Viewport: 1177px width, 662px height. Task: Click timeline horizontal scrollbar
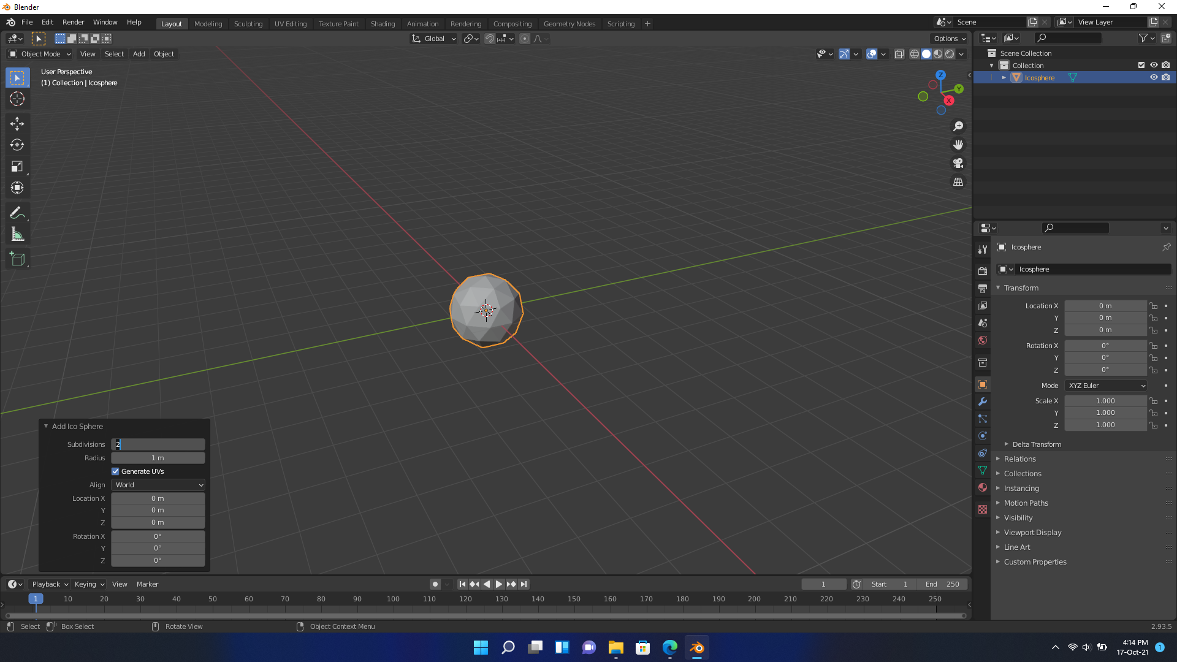click(x=486, y=615)
